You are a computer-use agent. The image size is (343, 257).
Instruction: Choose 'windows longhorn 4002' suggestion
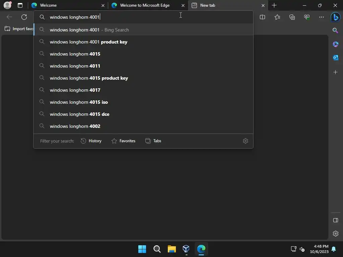pos(143,126)
